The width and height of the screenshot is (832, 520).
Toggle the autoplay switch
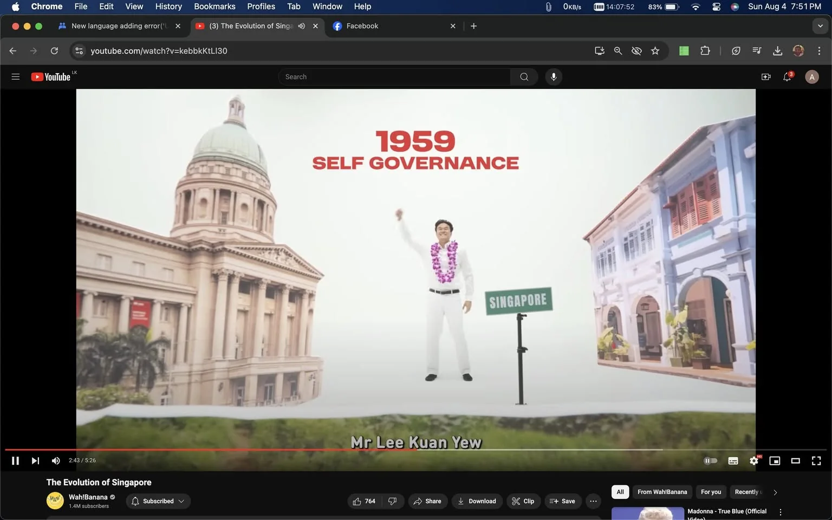click(x=710, y=460)
